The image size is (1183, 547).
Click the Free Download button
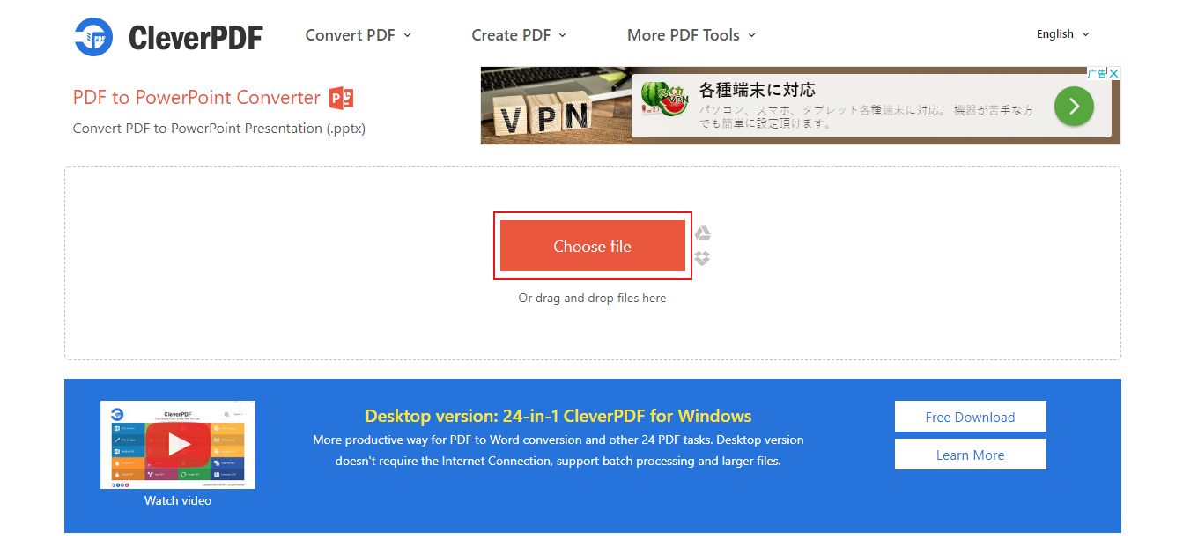(x=971, y=417)
